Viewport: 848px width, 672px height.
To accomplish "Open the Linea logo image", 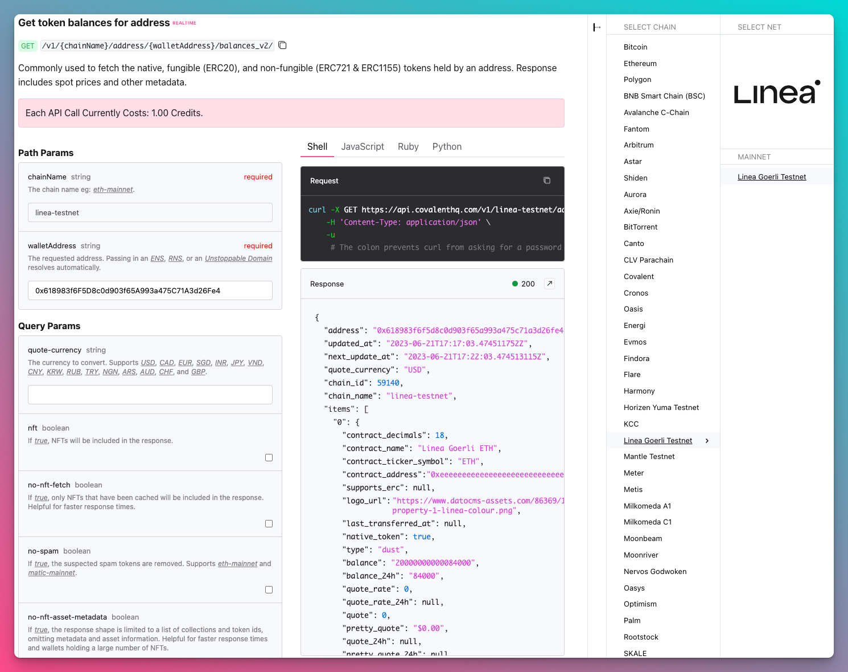I will 777,92.
